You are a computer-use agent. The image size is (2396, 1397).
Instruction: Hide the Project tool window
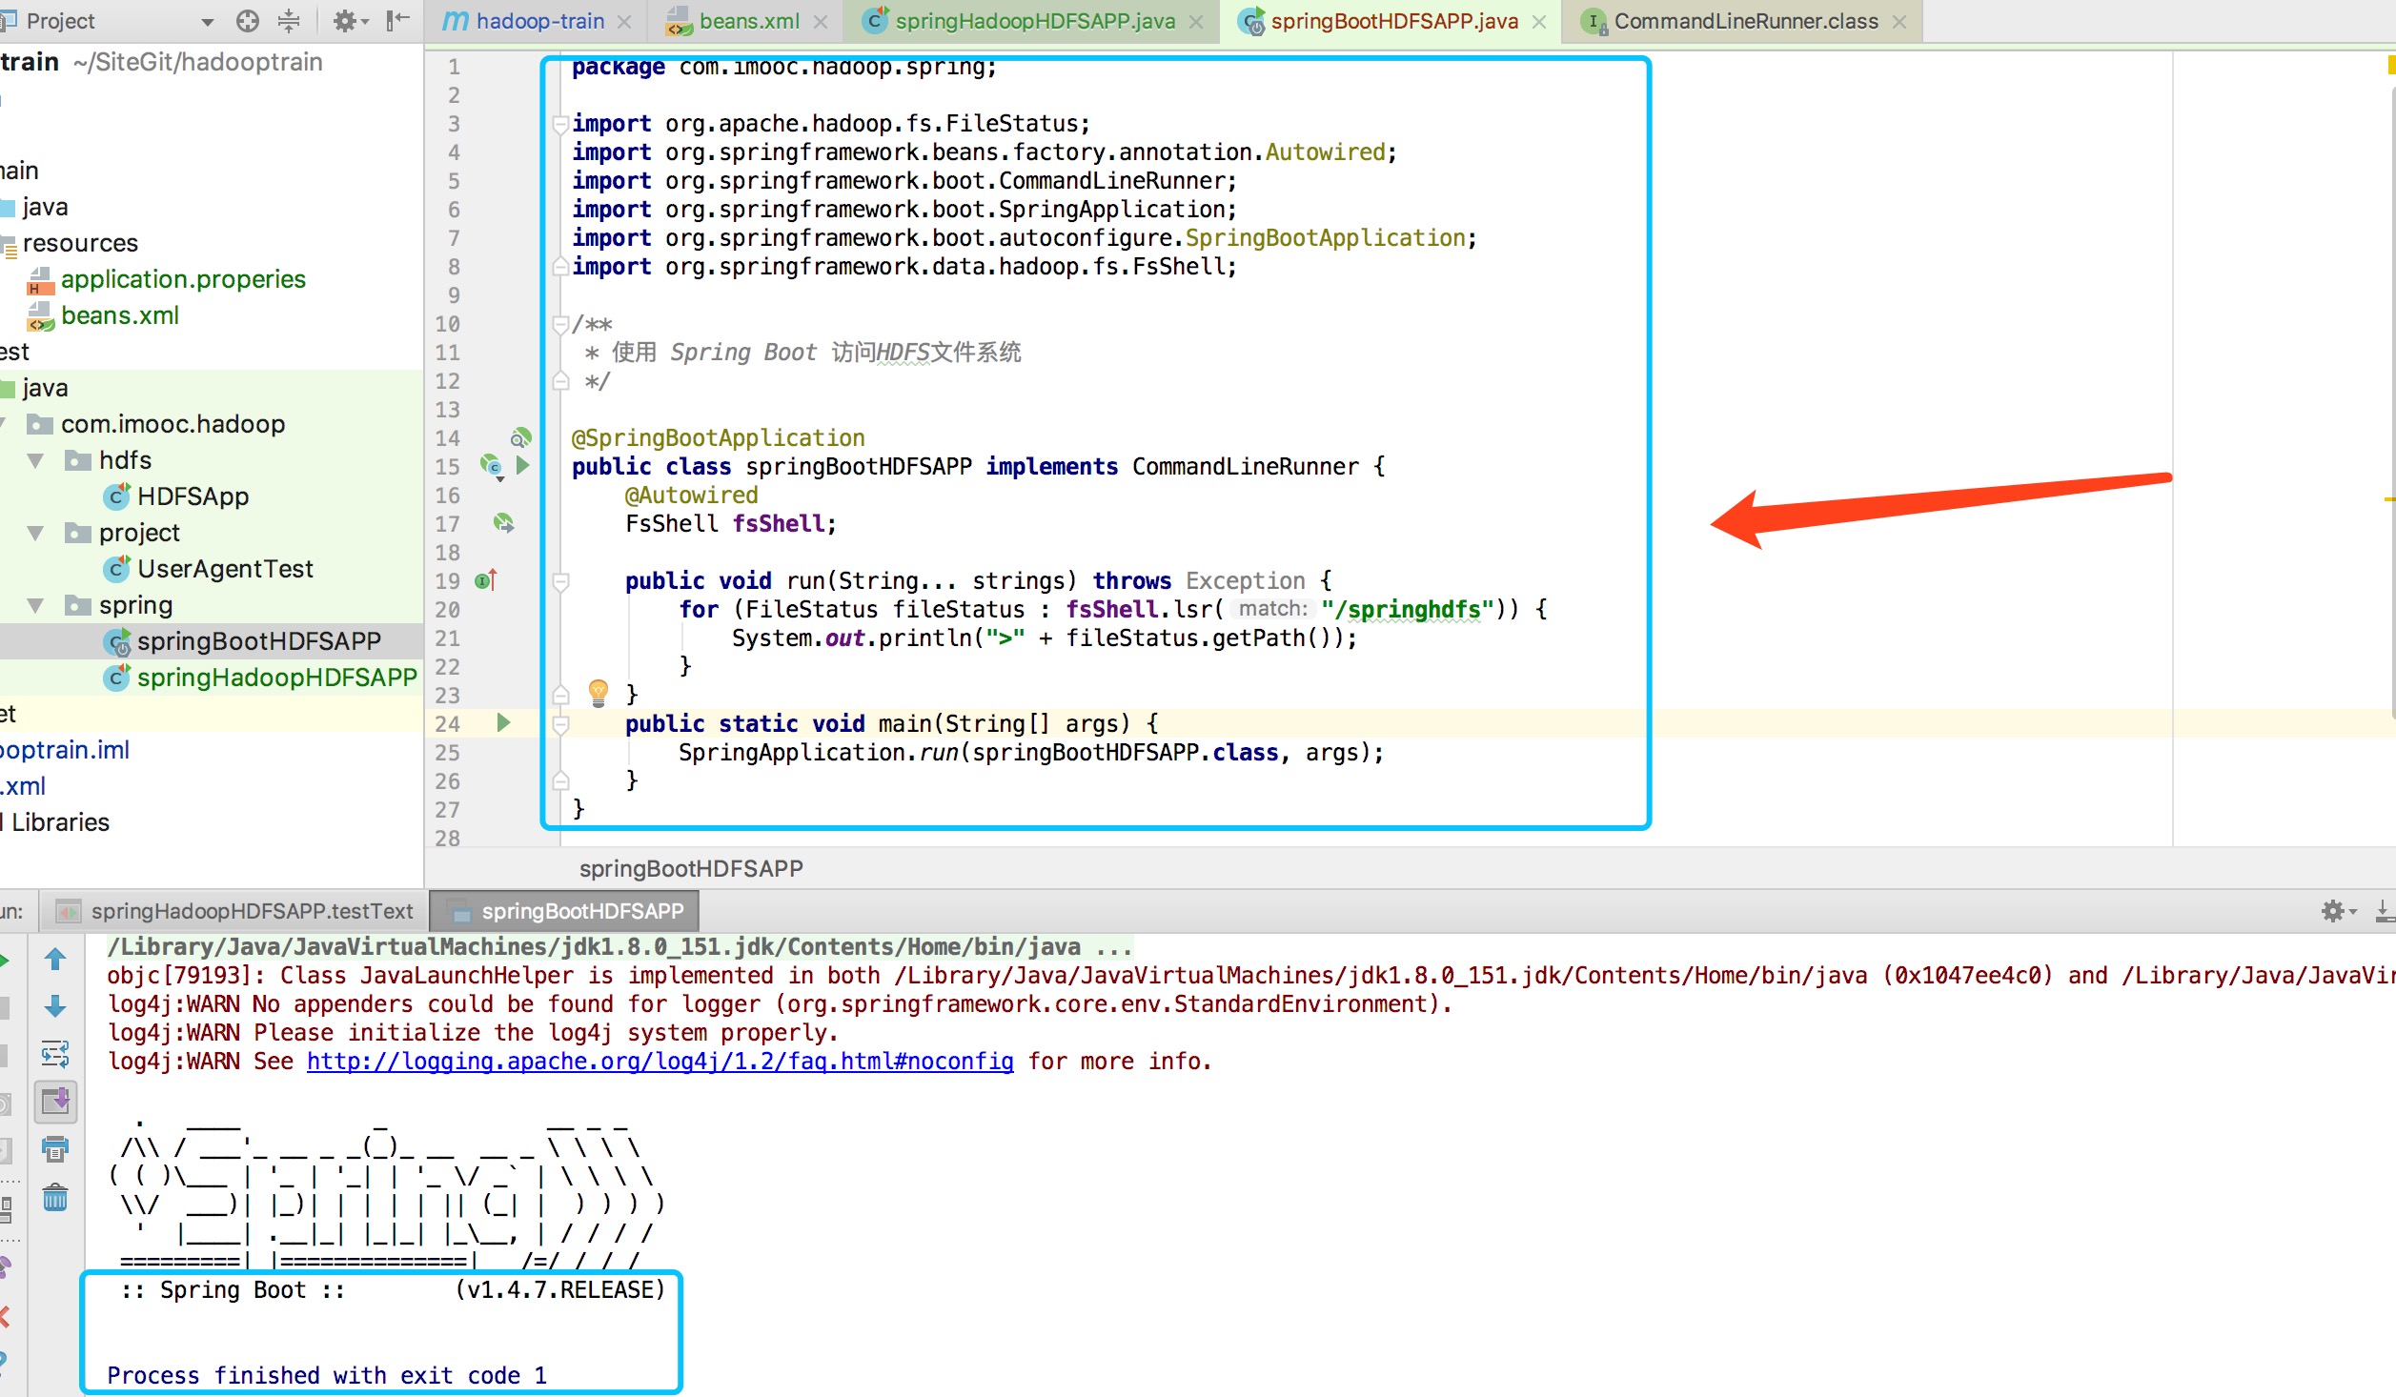point(398,21)
